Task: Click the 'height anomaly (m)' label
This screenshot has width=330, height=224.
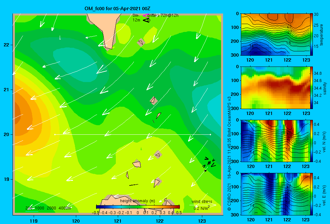Action: point(138,201)
